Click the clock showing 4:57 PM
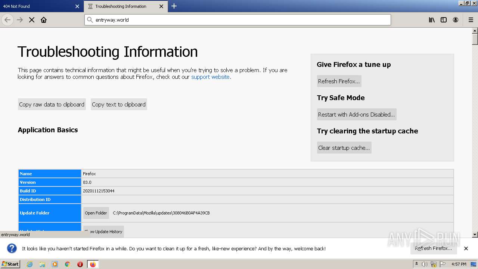This screenshot has width=478, height=269. pos(459,264)
